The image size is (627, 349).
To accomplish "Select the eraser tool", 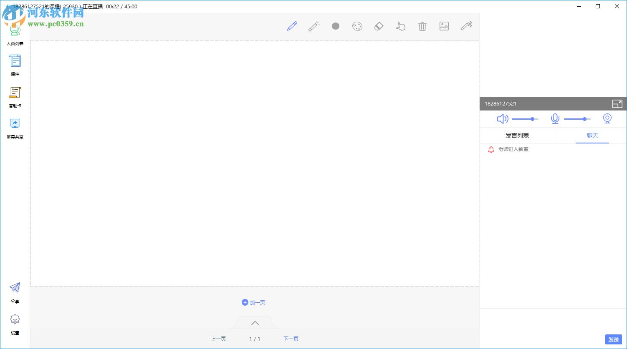I will [x=379, y=26].
